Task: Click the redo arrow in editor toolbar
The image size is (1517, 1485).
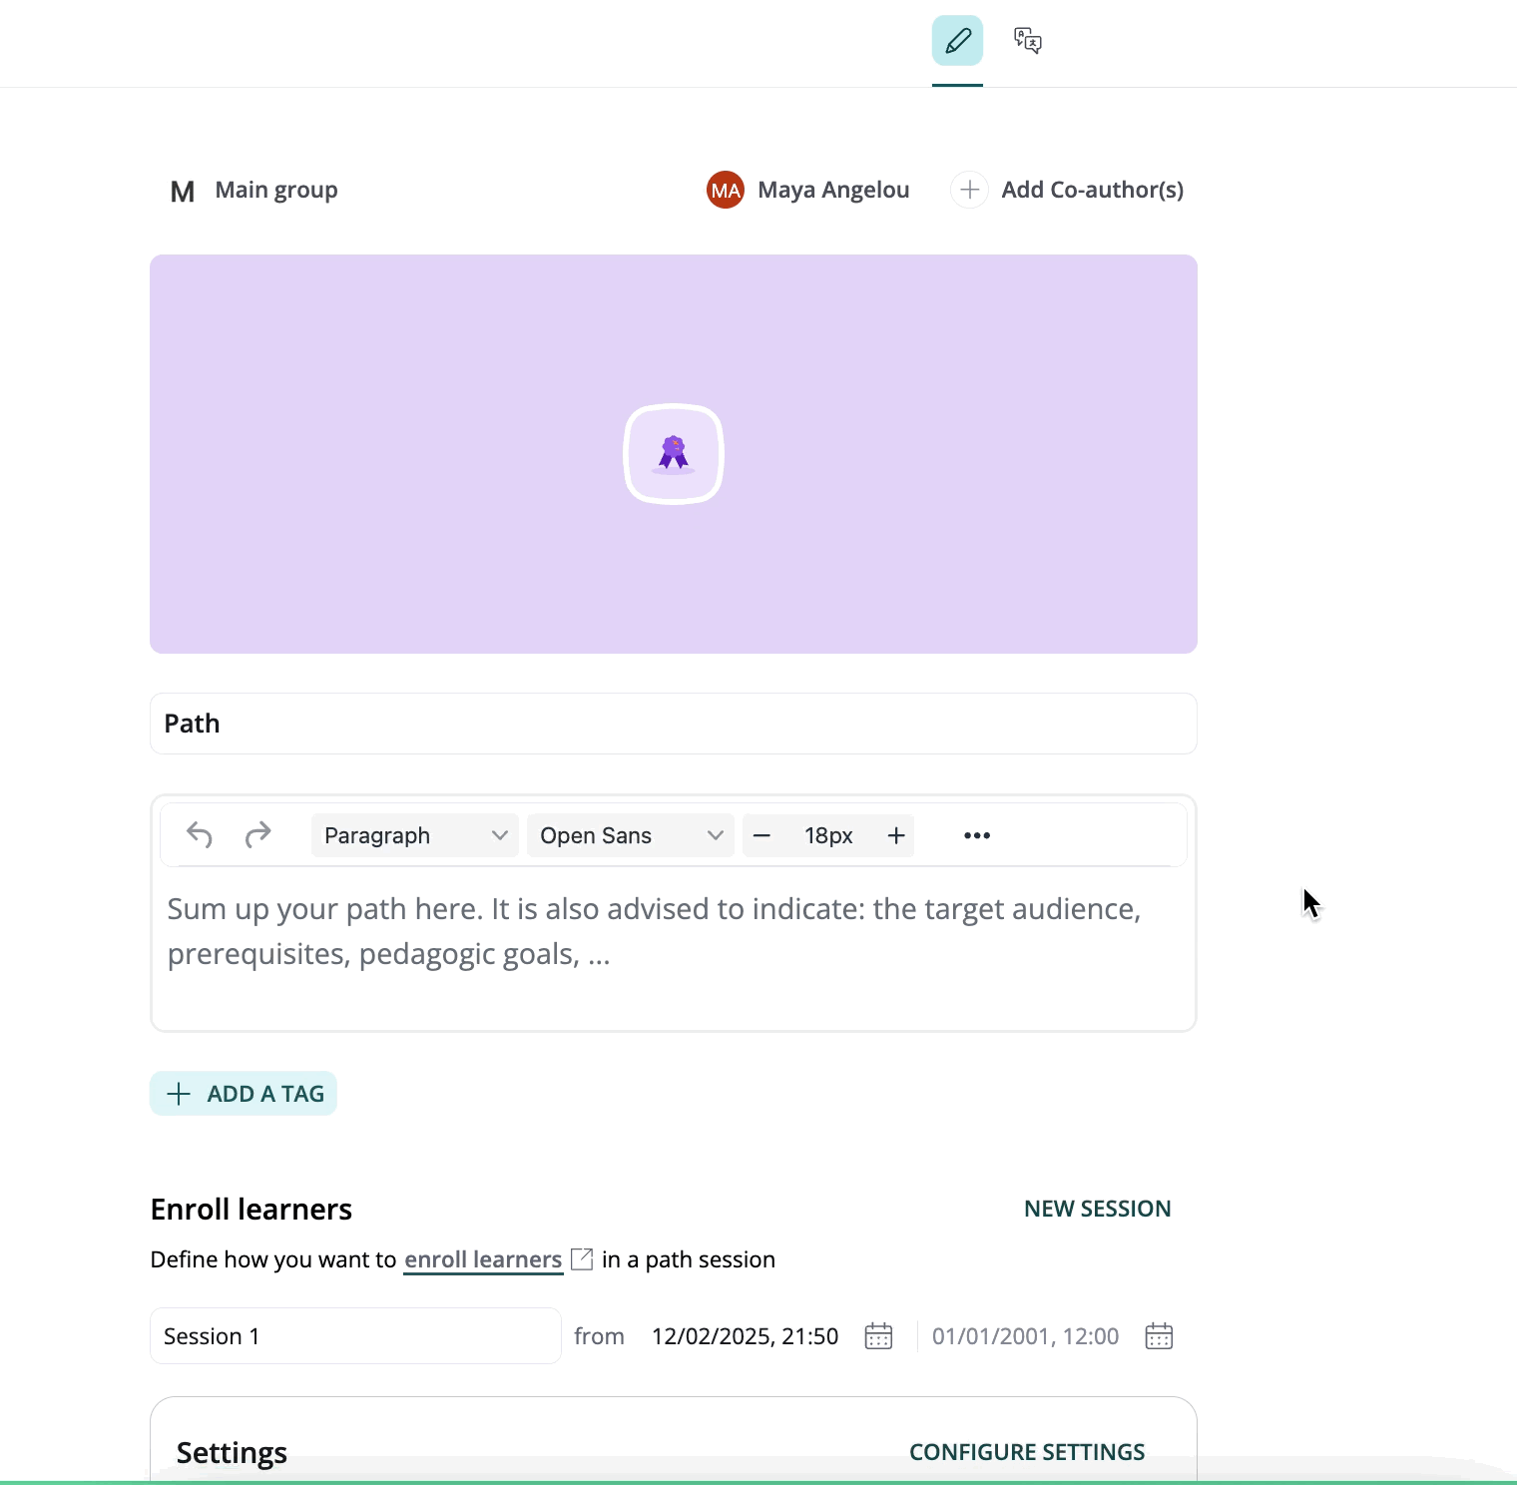Action: [258, 834]
